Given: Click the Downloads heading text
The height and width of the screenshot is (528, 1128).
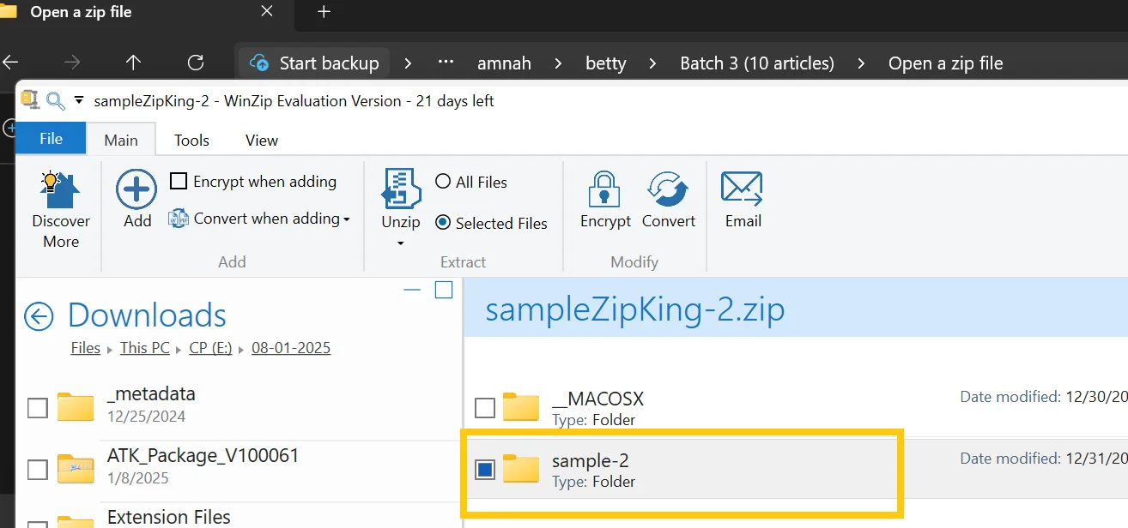Looking at the screenshot, I should (x=147, y=315).
